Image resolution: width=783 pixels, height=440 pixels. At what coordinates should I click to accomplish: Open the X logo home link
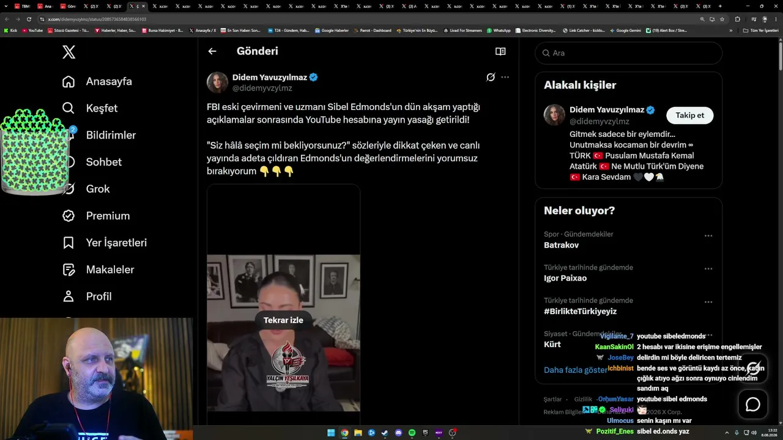tap(69, 52)
